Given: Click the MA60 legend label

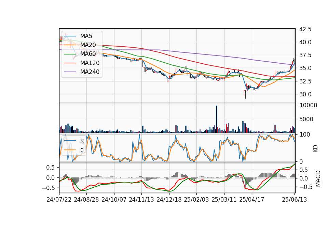Looking at the screenshot, I should click(x=88, y=54).
